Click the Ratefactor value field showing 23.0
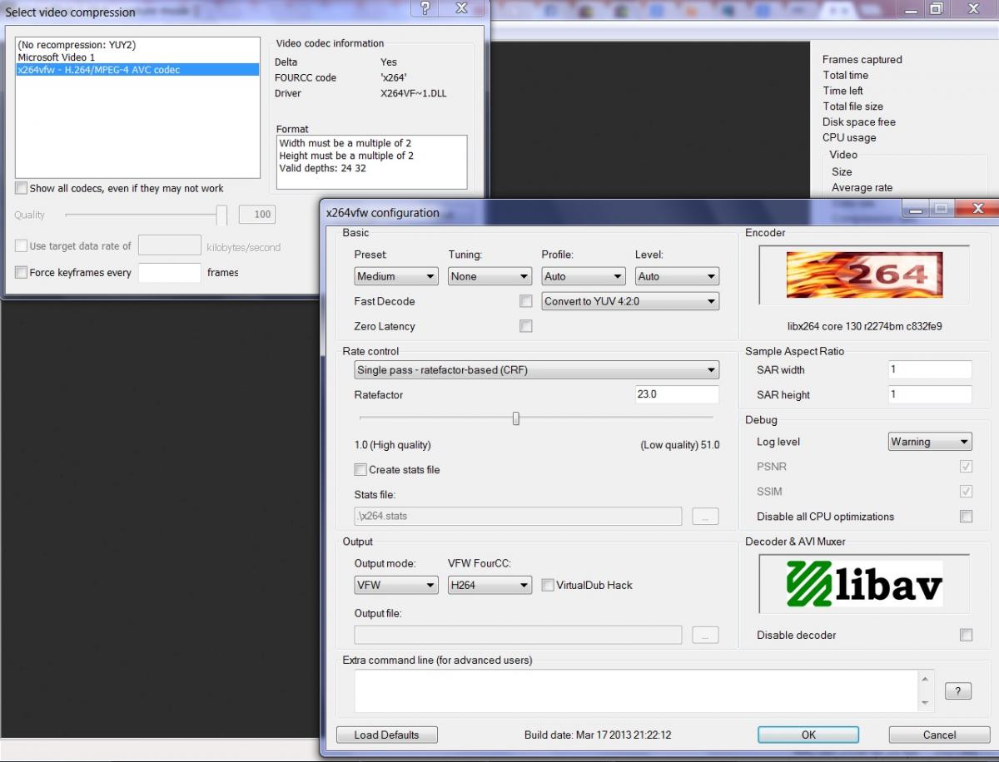 click(677, 394)
